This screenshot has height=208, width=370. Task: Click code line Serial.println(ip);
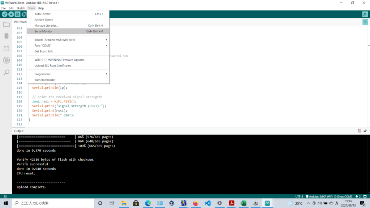(50, 88)
